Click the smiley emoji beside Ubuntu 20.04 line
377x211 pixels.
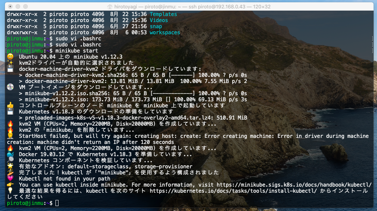(10, 57)
